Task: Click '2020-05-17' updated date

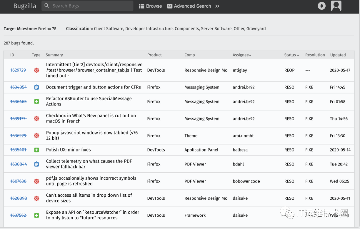Action: click(x=340, y=70)
